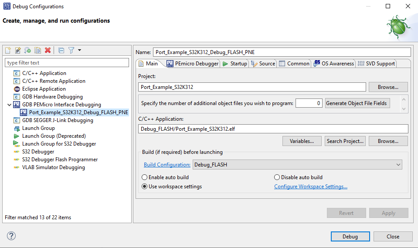
Task: Collapse the GDB PEMicro Interface Debugging node
Action: (9, 105)
